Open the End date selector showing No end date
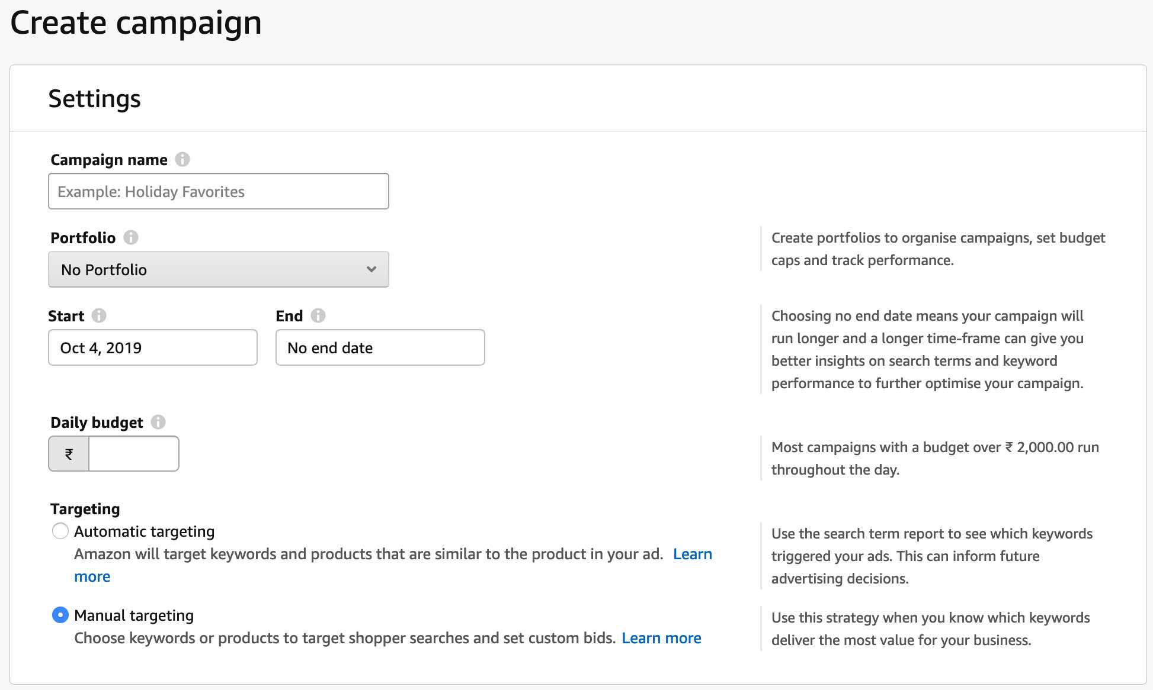The width and height of the screenshot is (1153, 690). 380,347
